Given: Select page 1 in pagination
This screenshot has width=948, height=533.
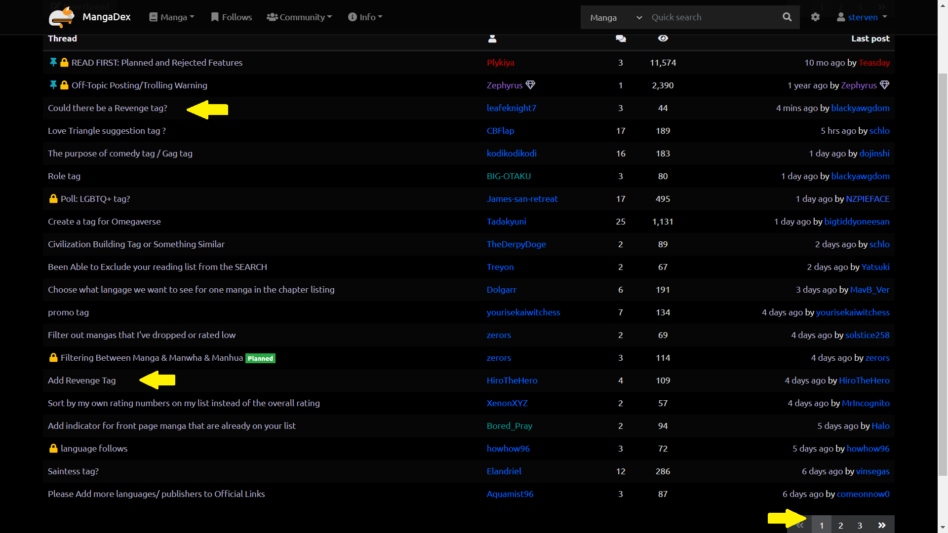Looking at the screenshot, I should pos(822,525).
